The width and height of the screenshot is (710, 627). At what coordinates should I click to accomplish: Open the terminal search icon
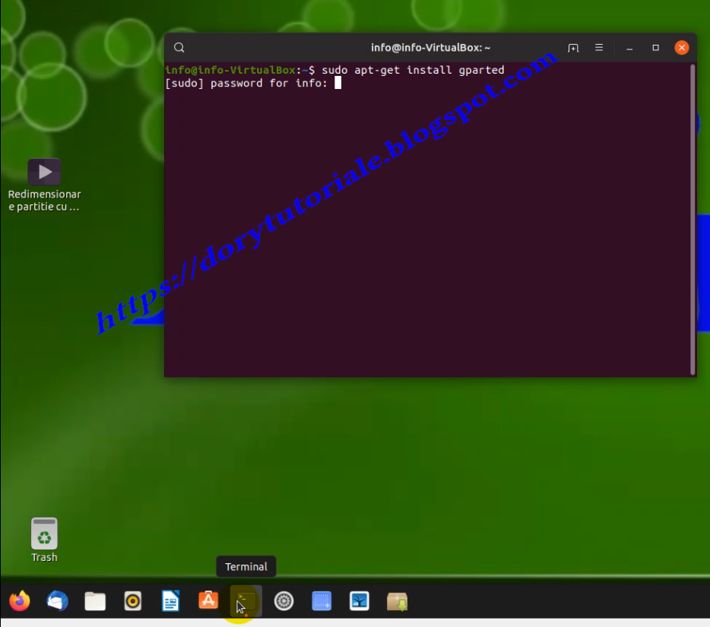179,48
